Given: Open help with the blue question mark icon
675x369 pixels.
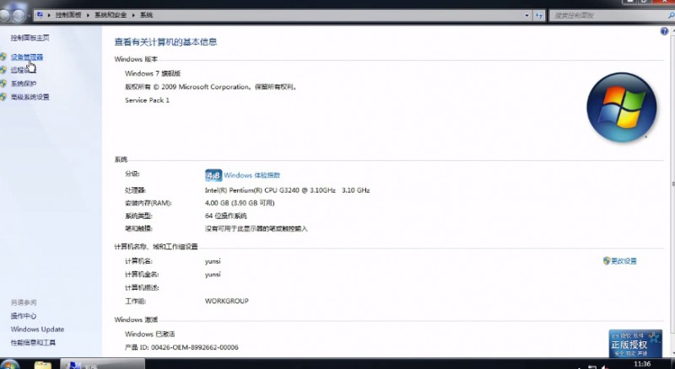Looking at the screenshot, I should [x=664, y=31].
